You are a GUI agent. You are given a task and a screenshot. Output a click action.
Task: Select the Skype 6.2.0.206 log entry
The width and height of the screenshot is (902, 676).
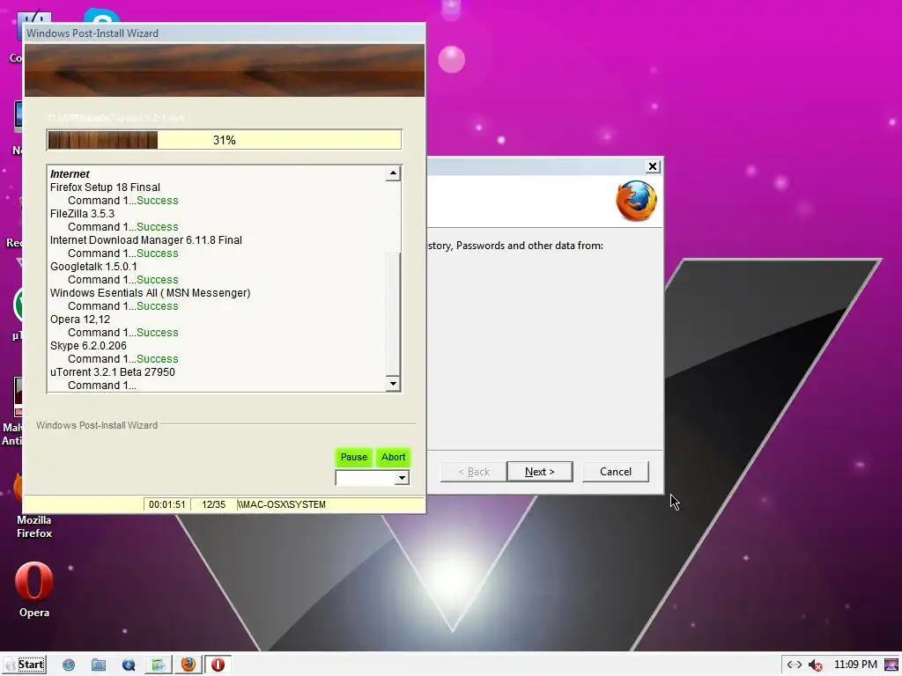(x=88, y=346)
